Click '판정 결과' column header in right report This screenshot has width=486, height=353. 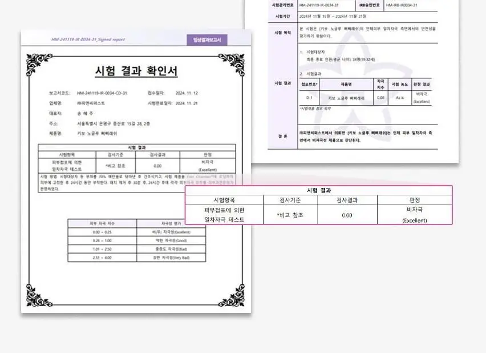click(x=422, y=84)
